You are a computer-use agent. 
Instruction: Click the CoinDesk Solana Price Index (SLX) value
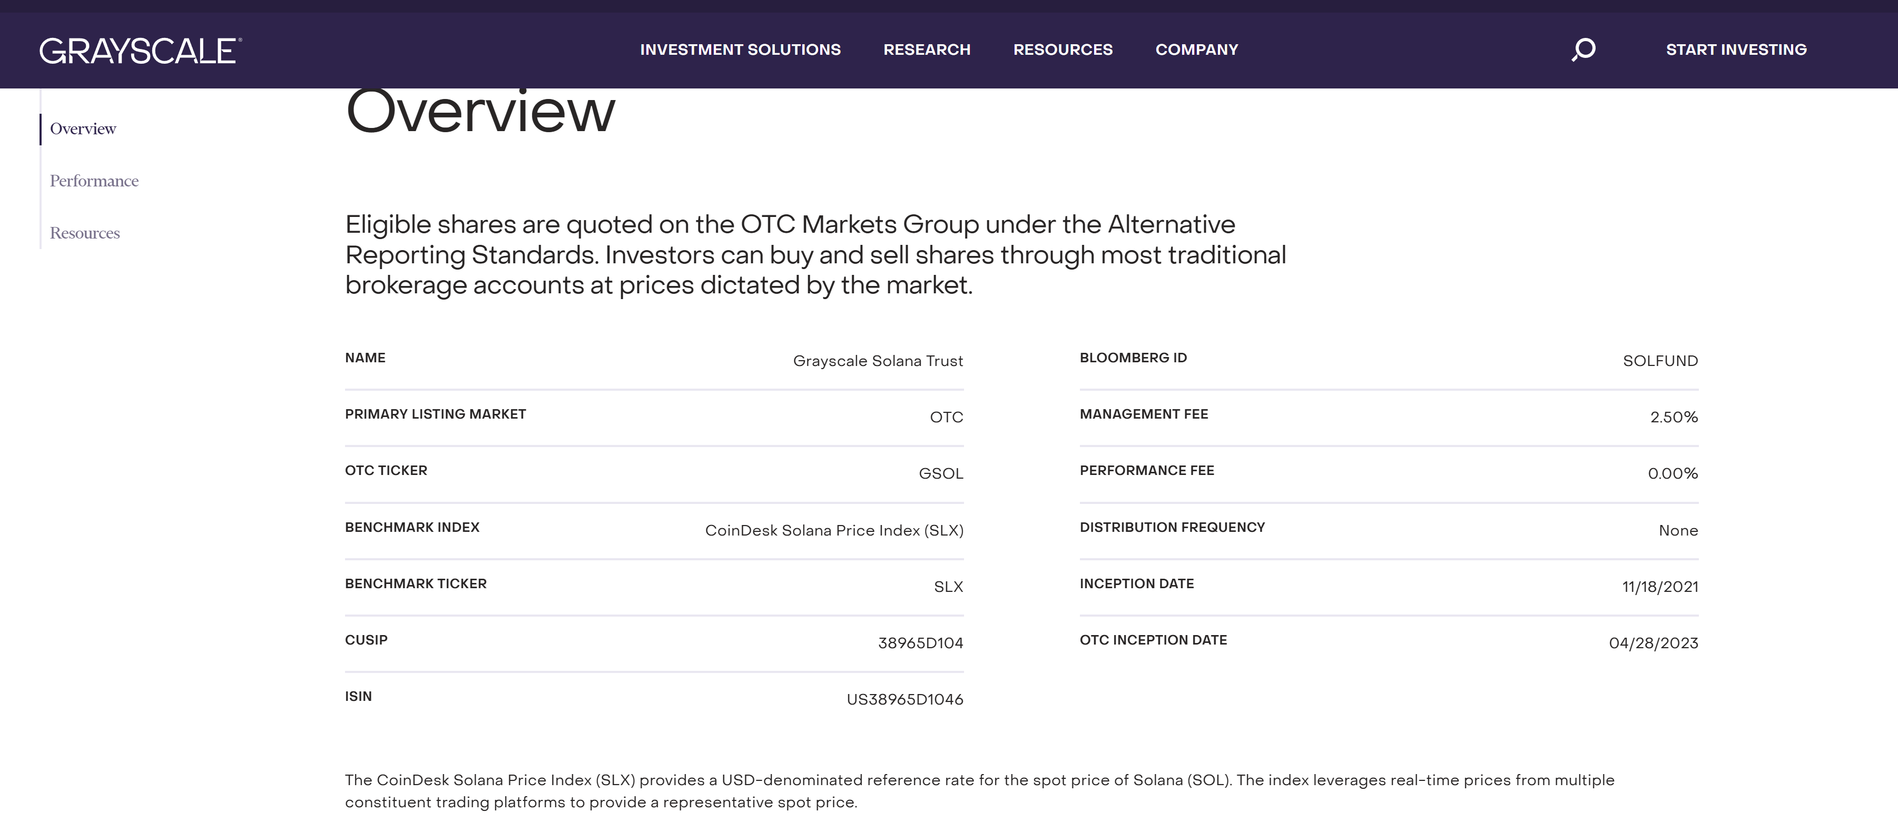coord(833,530)
